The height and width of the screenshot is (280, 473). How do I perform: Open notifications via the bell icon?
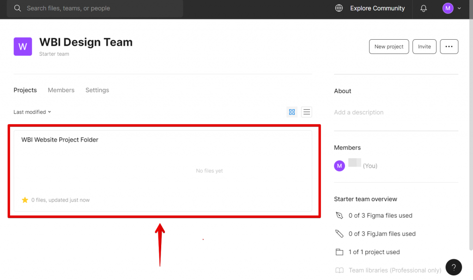[x=424, y=8]
